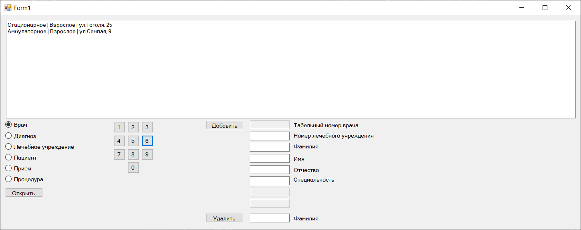Tap keypad digit 3

coord(147,127)
